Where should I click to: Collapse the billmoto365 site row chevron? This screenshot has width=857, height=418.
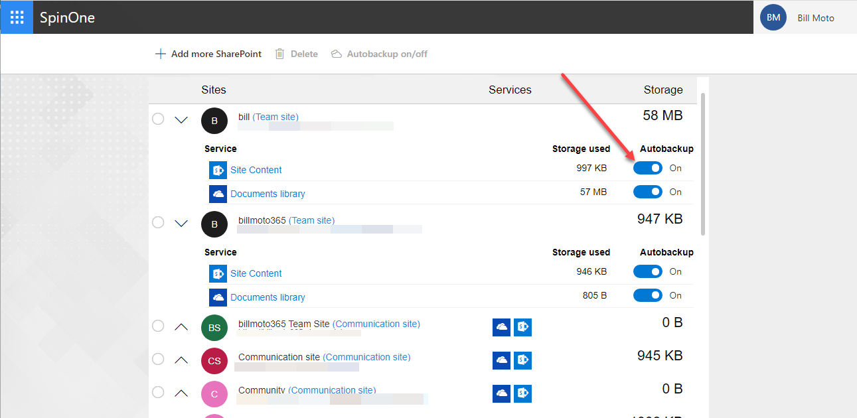[181, 224]
